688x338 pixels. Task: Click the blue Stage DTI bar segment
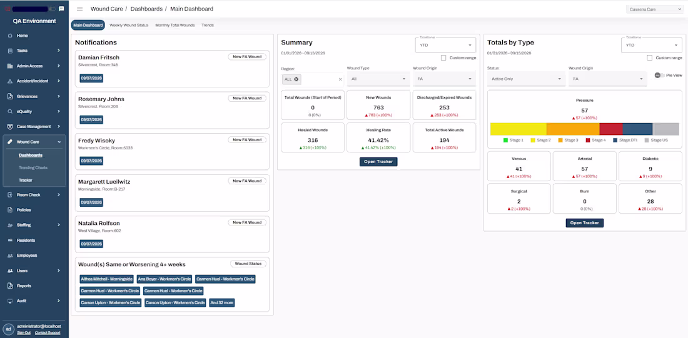637,129
